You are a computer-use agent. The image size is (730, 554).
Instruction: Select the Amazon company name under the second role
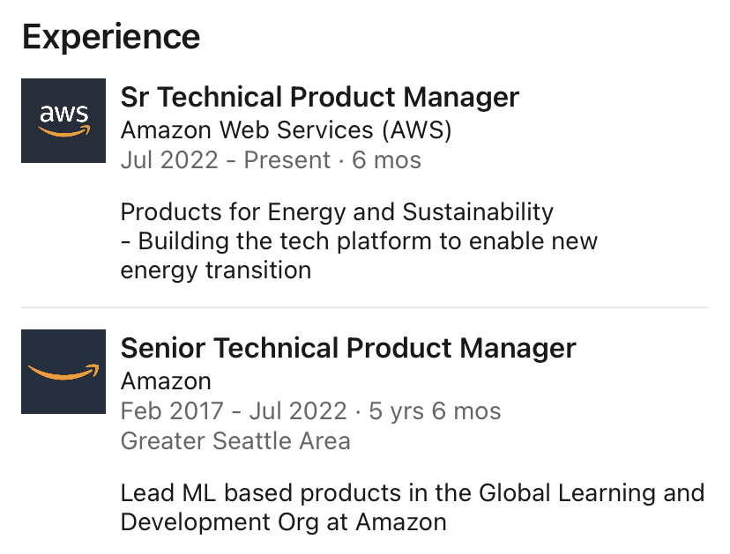click(166, 380)
